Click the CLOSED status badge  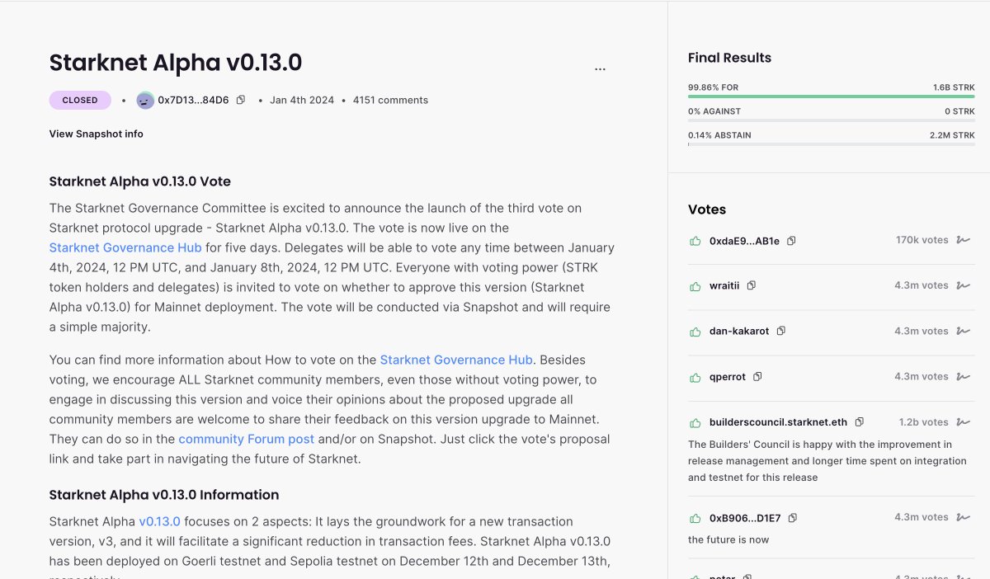coord(80,100)
